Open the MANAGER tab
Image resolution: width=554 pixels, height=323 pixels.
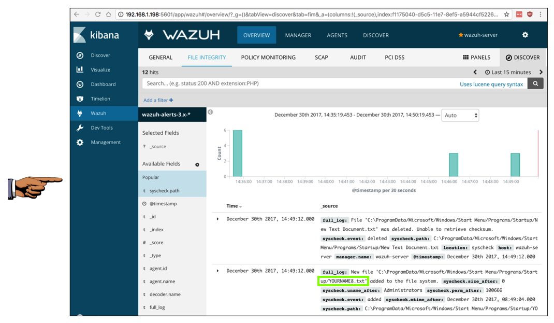tap(298, 35)
